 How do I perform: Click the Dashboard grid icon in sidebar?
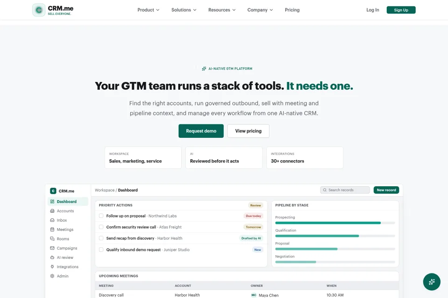pyautogui.click(x=52, y=202)
